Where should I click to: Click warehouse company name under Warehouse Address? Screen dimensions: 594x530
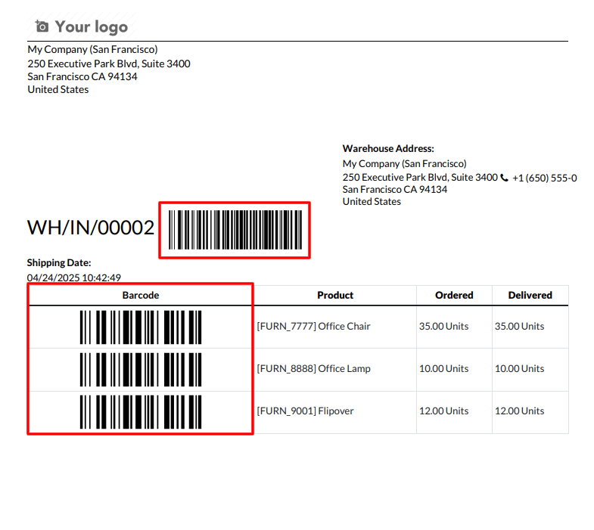point(405,164)
